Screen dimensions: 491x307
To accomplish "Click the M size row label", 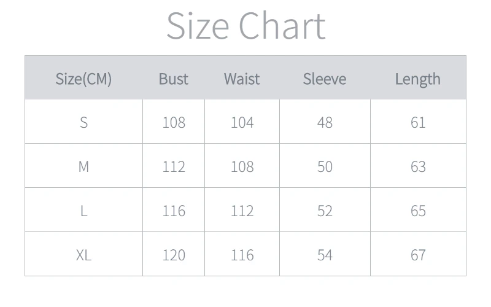I will (x=83, y=166).
